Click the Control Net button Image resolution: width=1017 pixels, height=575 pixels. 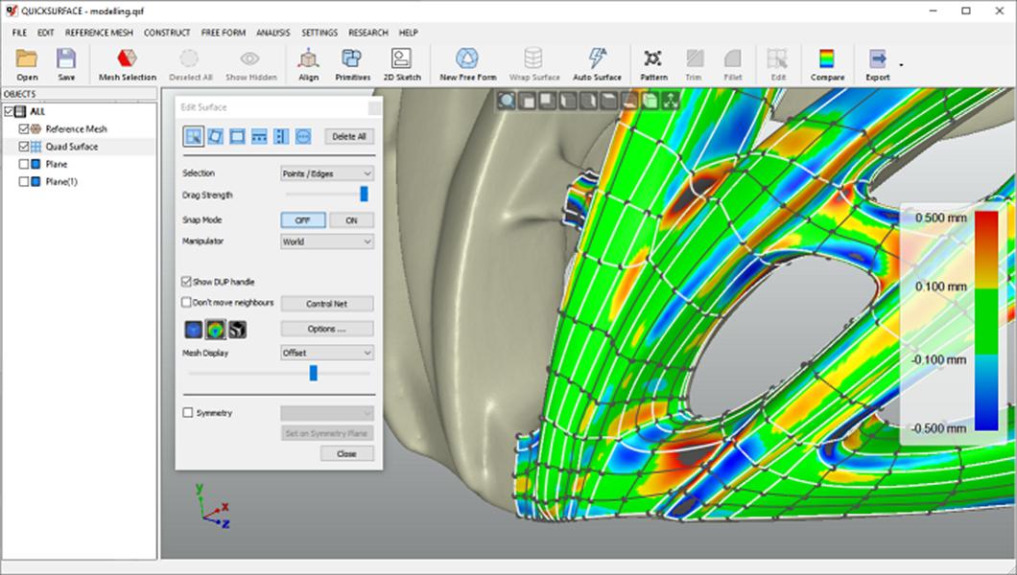pyautogui.click(x=326, y=304)
